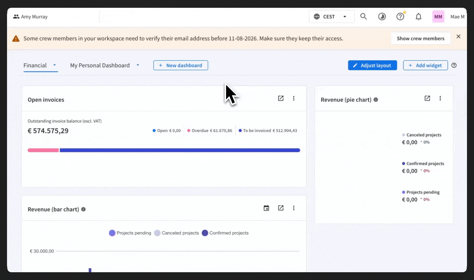The image size is (474, 280).
Task: Click the time tracker clock icon
Action: (382, 17)
